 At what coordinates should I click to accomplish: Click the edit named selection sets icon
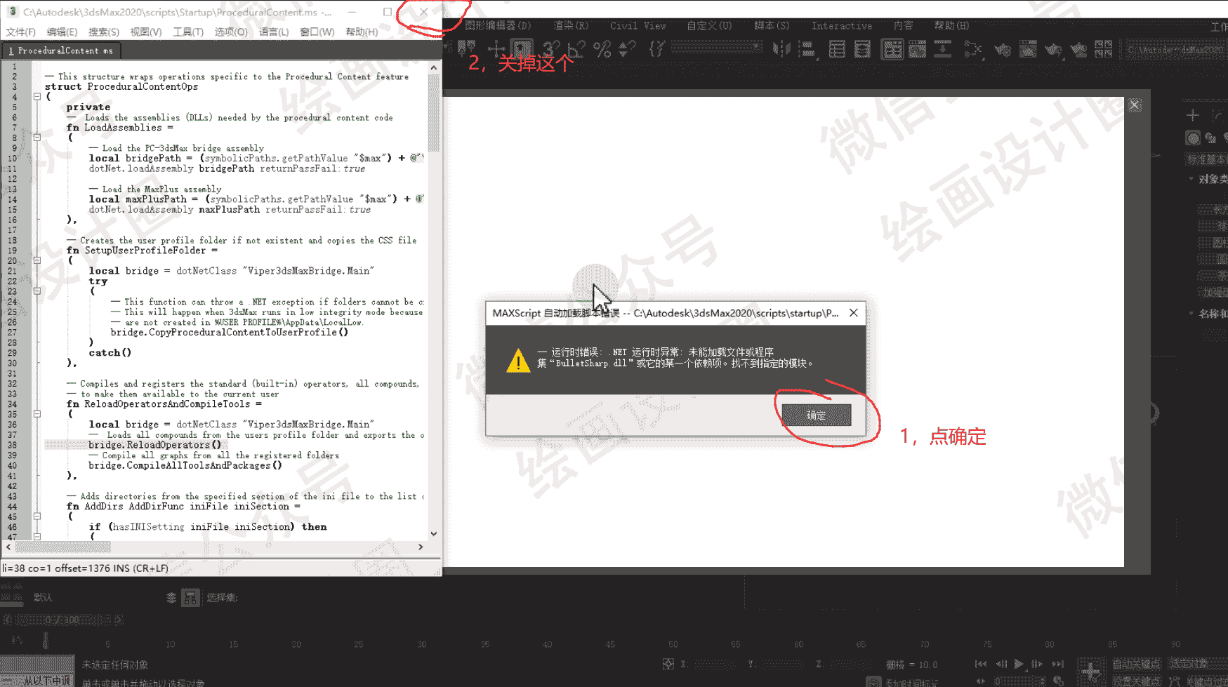coord(657,49)
